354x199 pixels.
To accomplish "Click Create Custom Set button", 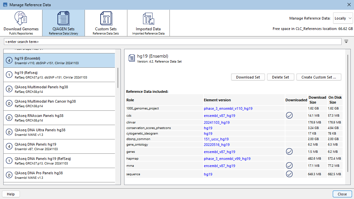I will click(318, 77).
